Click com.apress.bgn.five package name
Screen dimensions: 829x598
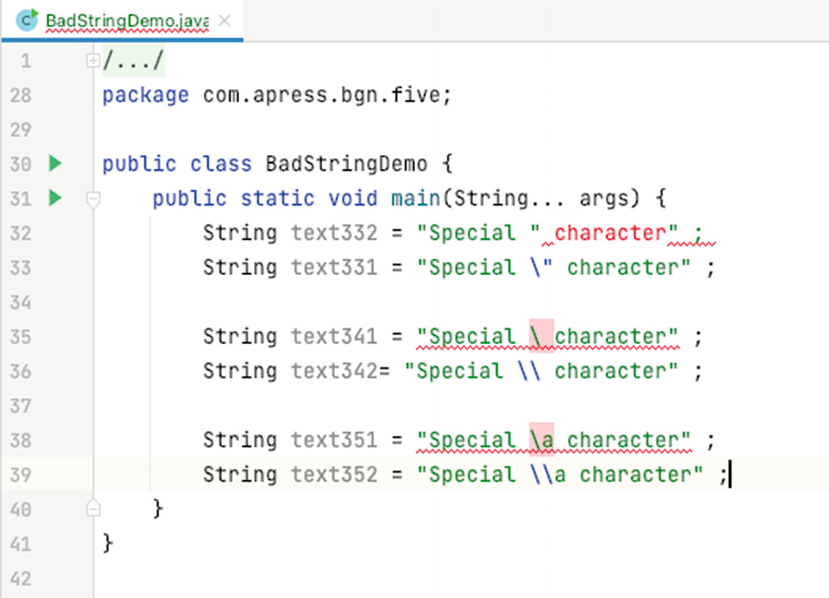coord(321,95)
